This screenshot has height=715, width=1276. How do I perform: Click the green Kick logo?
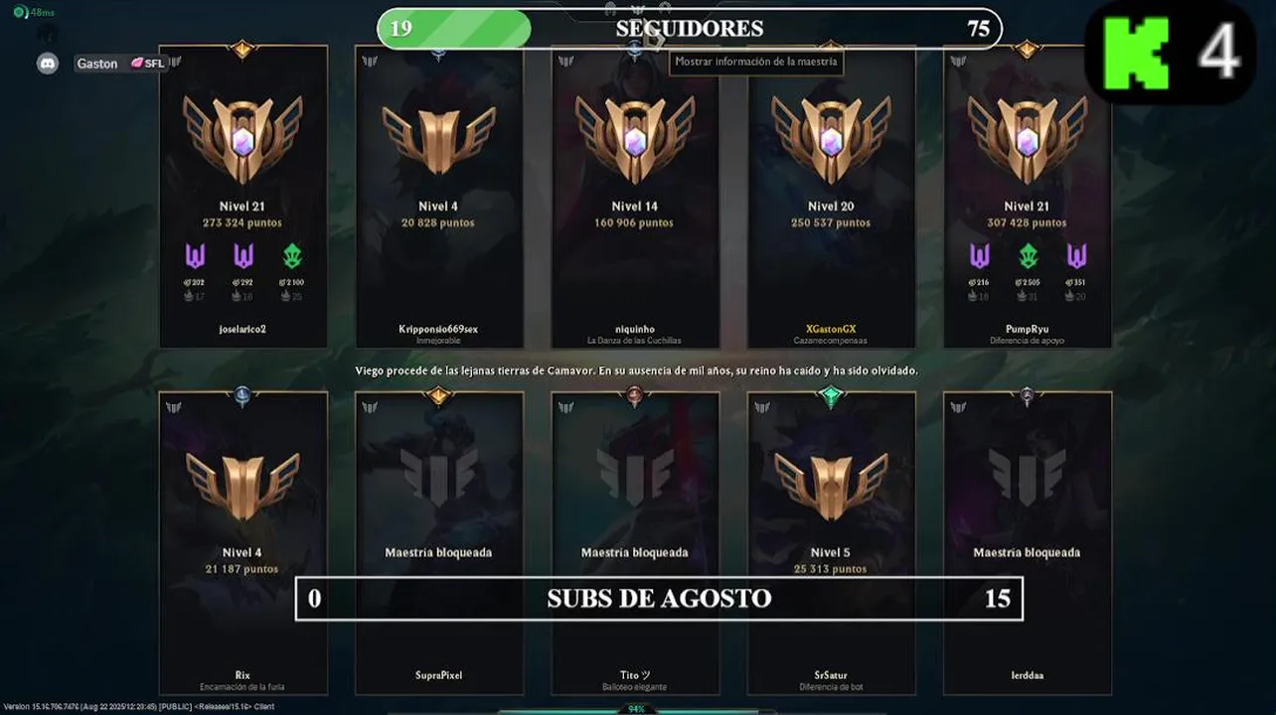[x=1136, y=52]
